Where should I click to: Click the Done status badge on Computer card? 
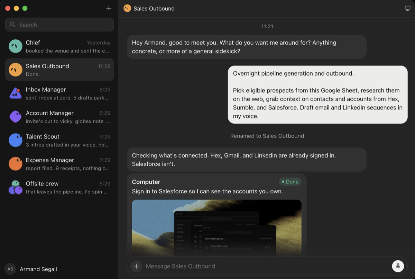(290, 182)
